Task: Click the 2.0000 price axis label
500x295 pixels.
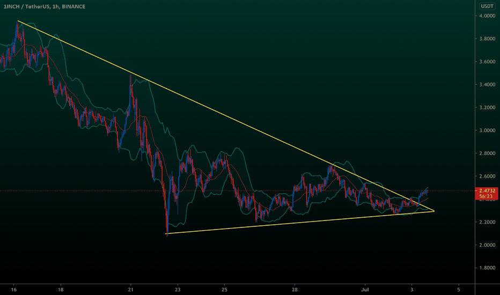Action: click(487, 245)
